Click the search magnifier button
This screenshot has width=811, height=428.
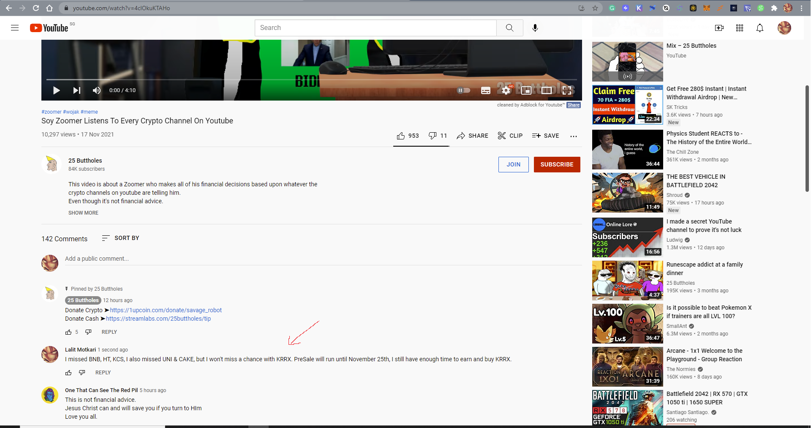(x=510, y=28)
